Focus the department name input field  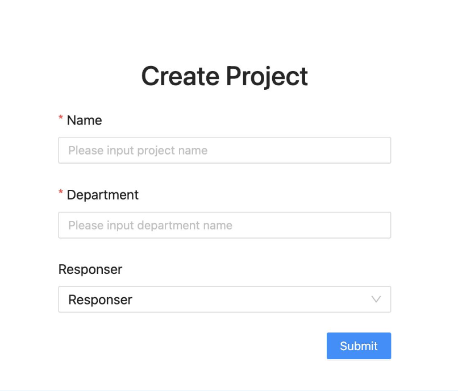224,225
